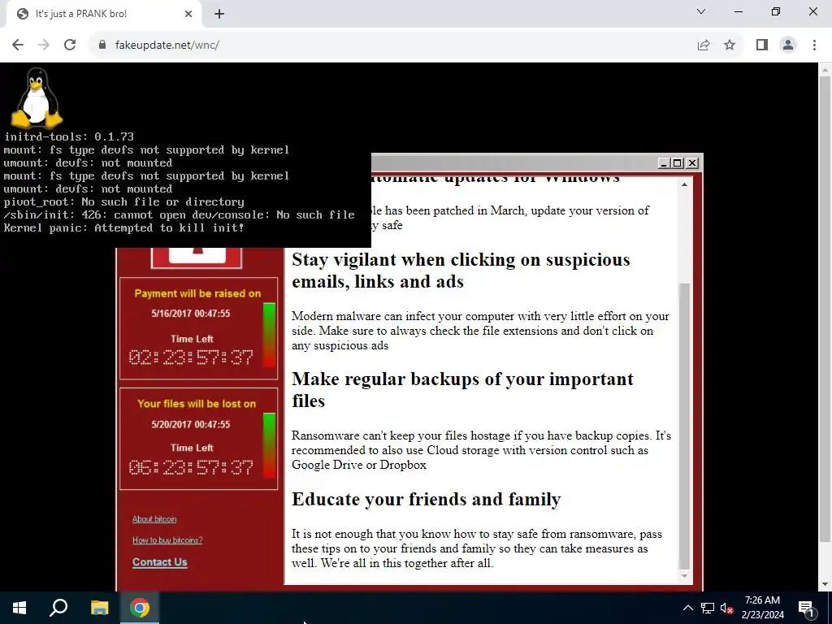Open File Explorer from taskbar

coord(99,608)
